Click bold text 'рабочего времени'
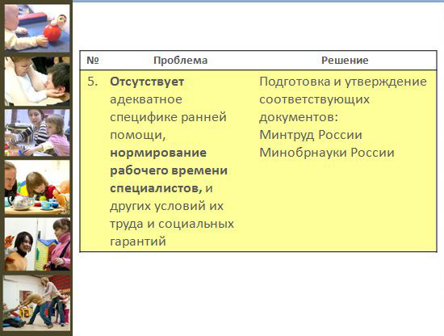444x336 pixels. (169, 170)
